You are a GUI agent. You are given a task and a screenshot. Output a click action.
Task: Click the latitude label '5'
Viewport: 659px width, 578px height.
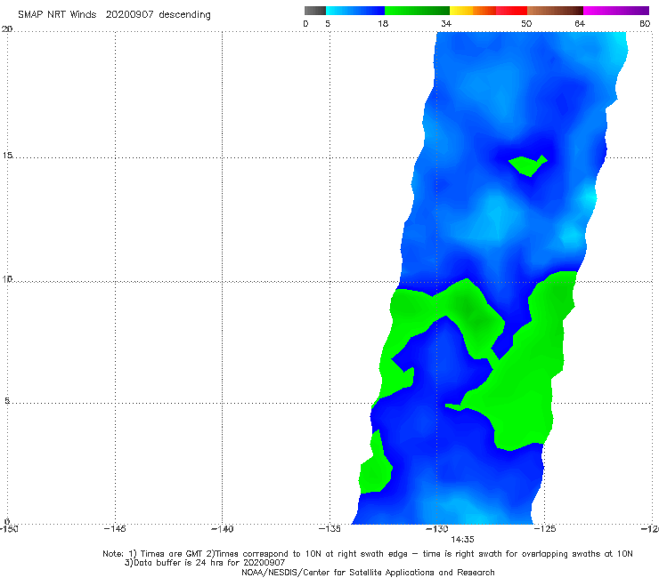7,401
